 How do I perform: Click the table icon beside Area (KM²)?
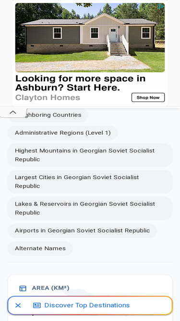[23, 288]
